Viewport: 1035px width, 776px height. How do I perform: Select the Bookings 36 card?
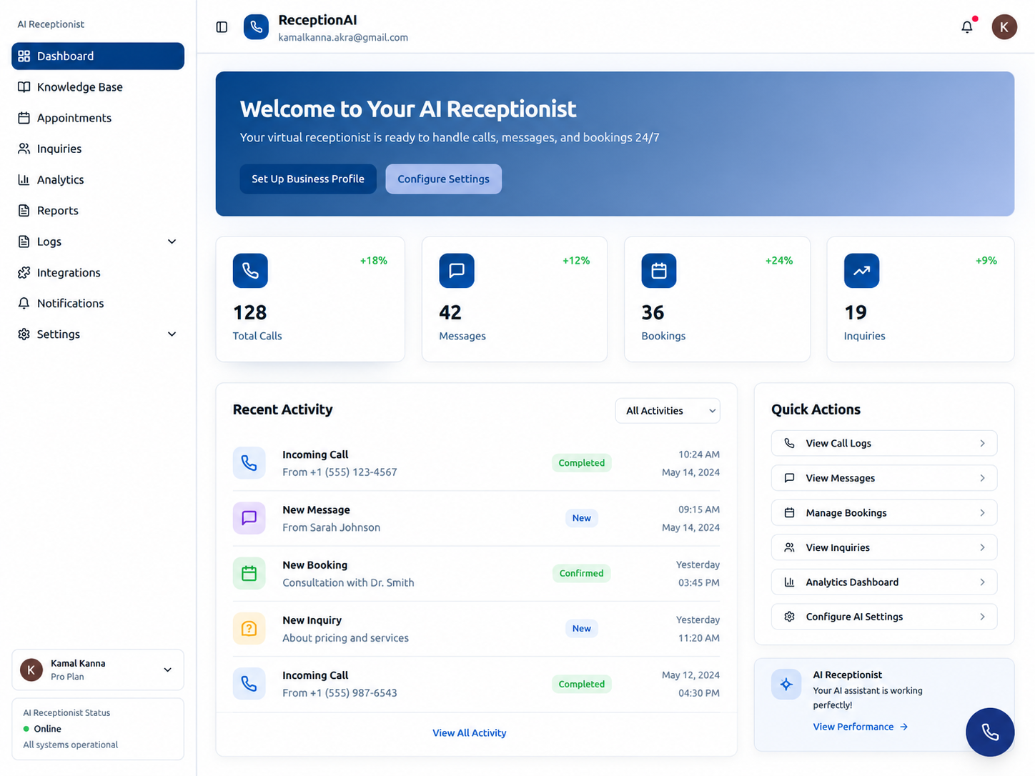coord(717,299)
